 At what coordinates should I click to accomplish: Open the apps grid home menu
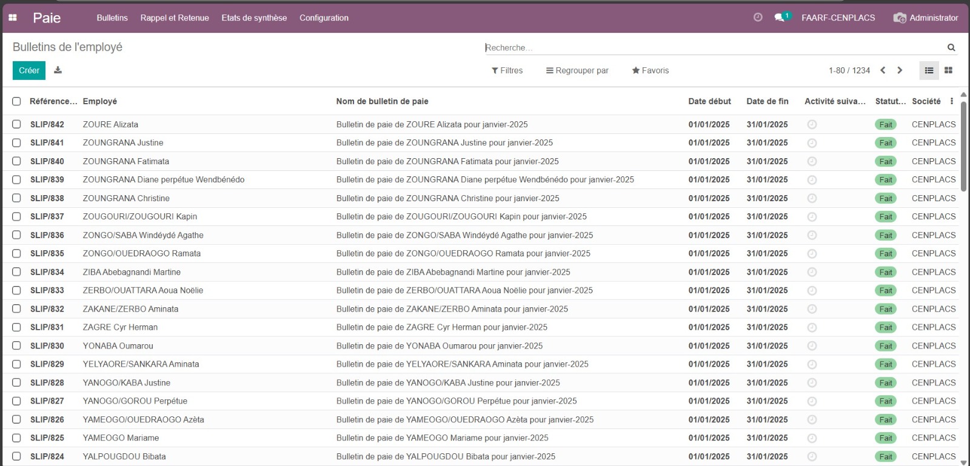[x=13, y=18]
